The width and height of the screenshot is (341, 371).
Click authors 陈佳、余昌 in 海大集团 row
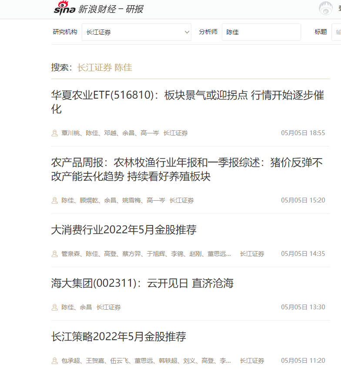pos(77,307)
